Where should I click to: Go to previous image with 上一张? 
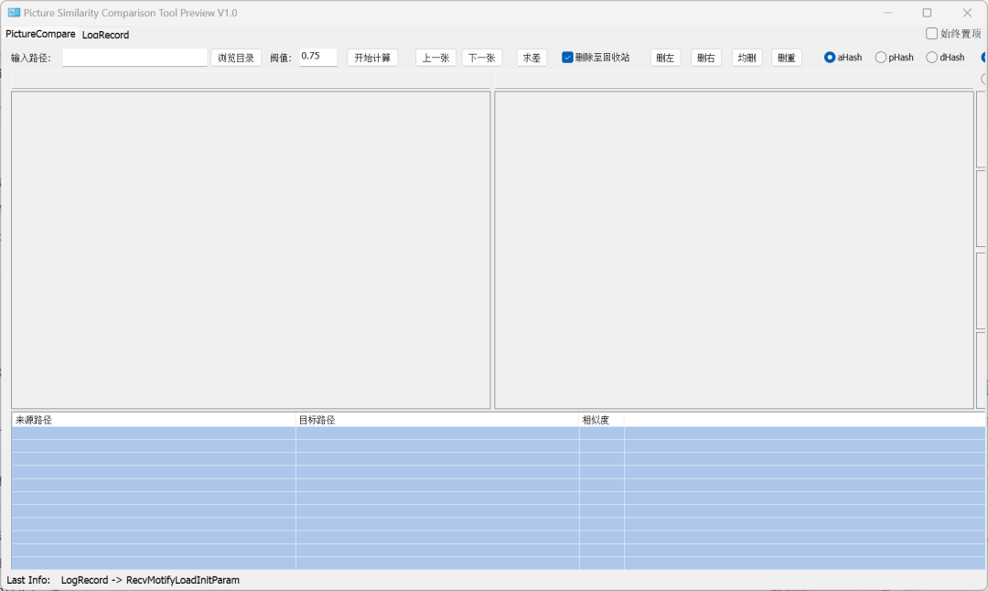pyautogui.click(x=435, y=58)
